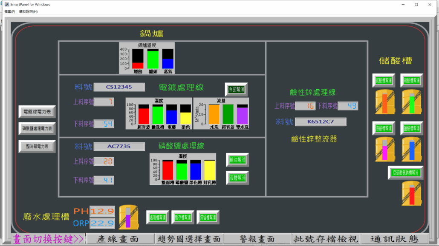Open the 整流器電力表 rectifier power meter
Viewport: 439px width, 246px height.
click(37, 147)
